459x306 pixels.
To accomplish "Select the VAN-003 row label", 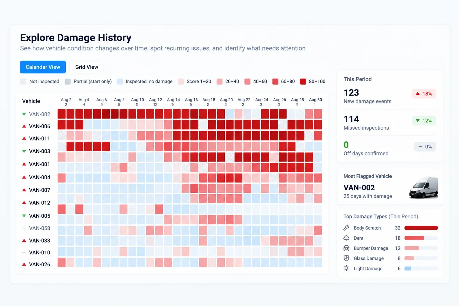I will coord(39,151).
